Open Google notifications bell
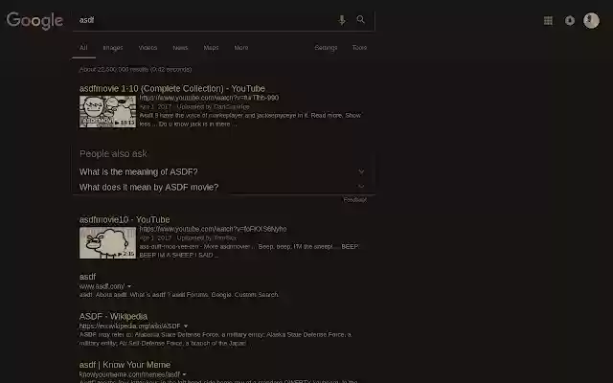613x383 pixels. [570, 20]
